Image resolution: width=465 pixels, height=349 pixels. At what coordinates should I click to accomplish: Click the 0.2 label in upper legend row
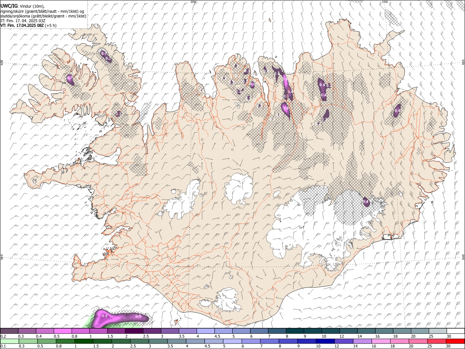point(3,336)
